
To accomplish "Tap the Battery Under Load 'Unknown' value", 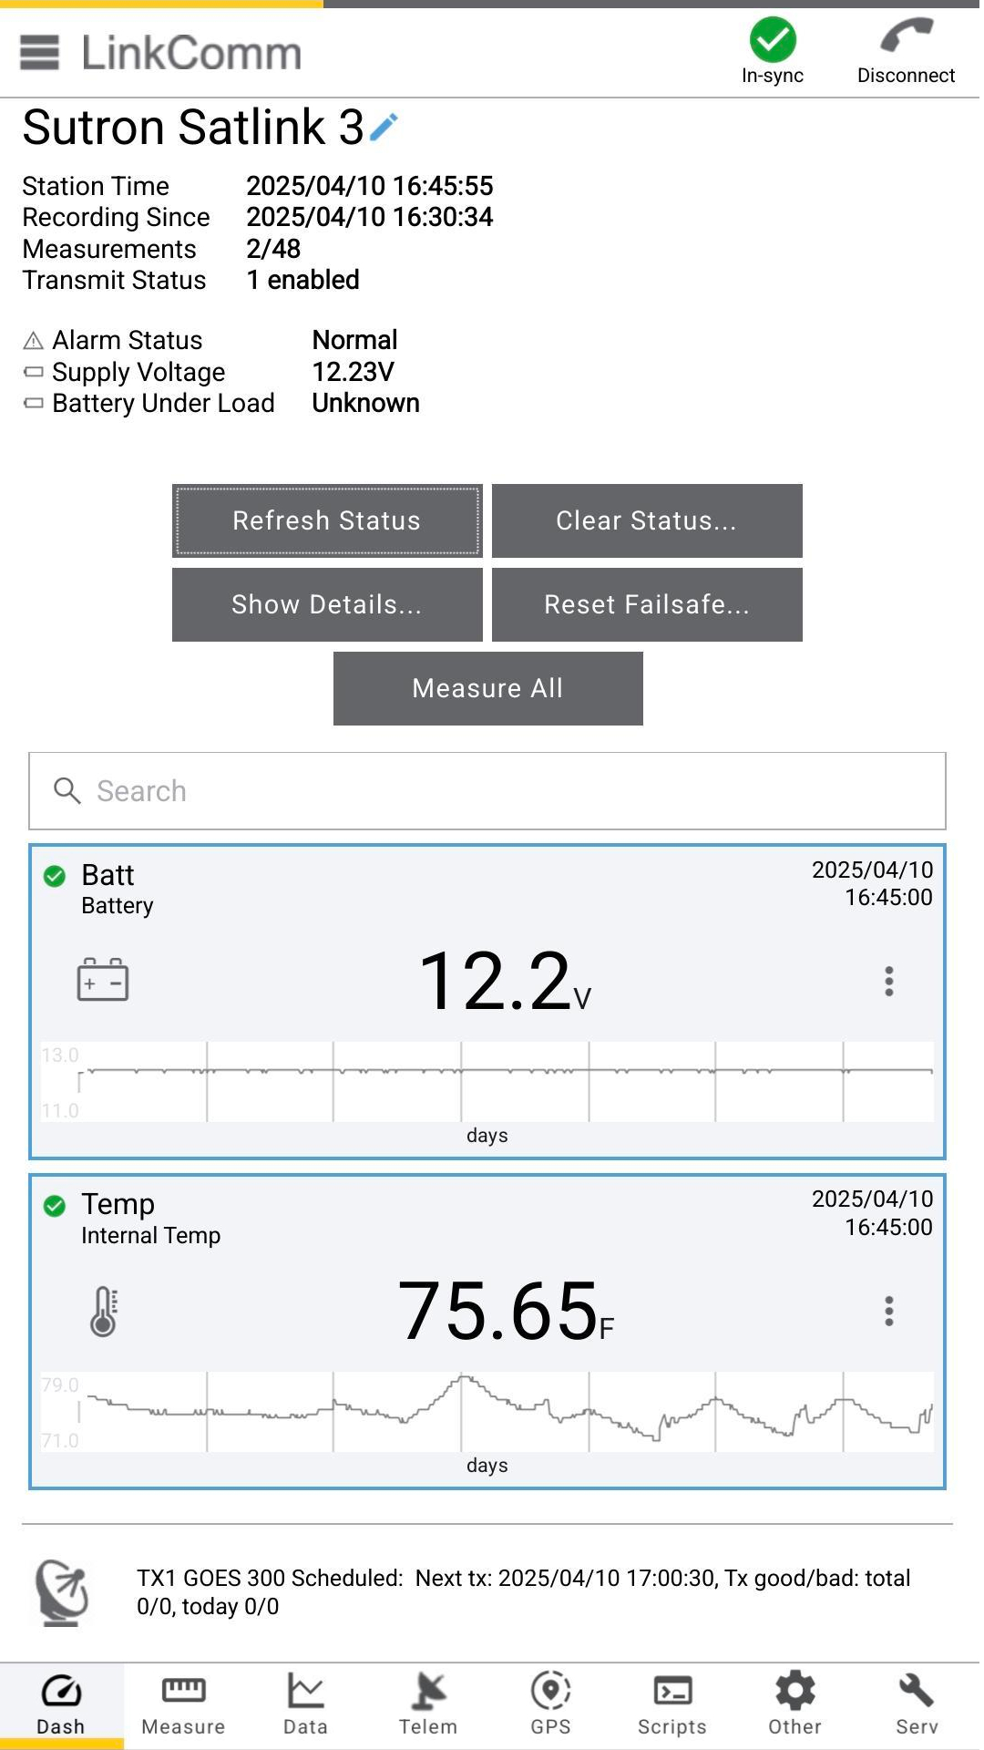I will pos(366,403).
